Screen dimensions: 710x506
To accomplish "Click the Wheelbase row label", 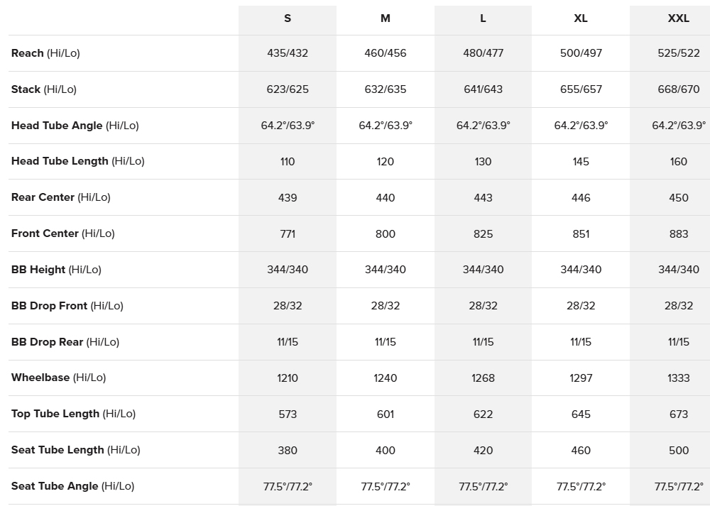I will point(58,378).
